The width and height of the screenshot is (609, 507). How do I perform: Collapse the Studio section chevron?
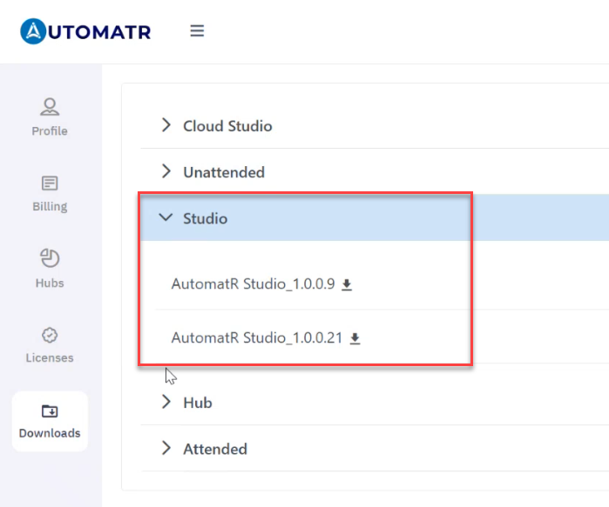point(166,217)
